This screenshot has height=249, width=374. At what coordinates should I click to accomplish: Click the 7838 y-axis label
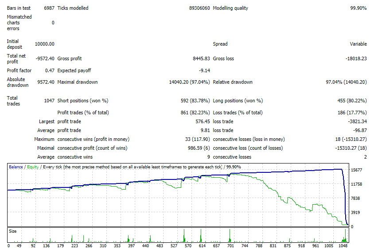[x=355, y=198]
